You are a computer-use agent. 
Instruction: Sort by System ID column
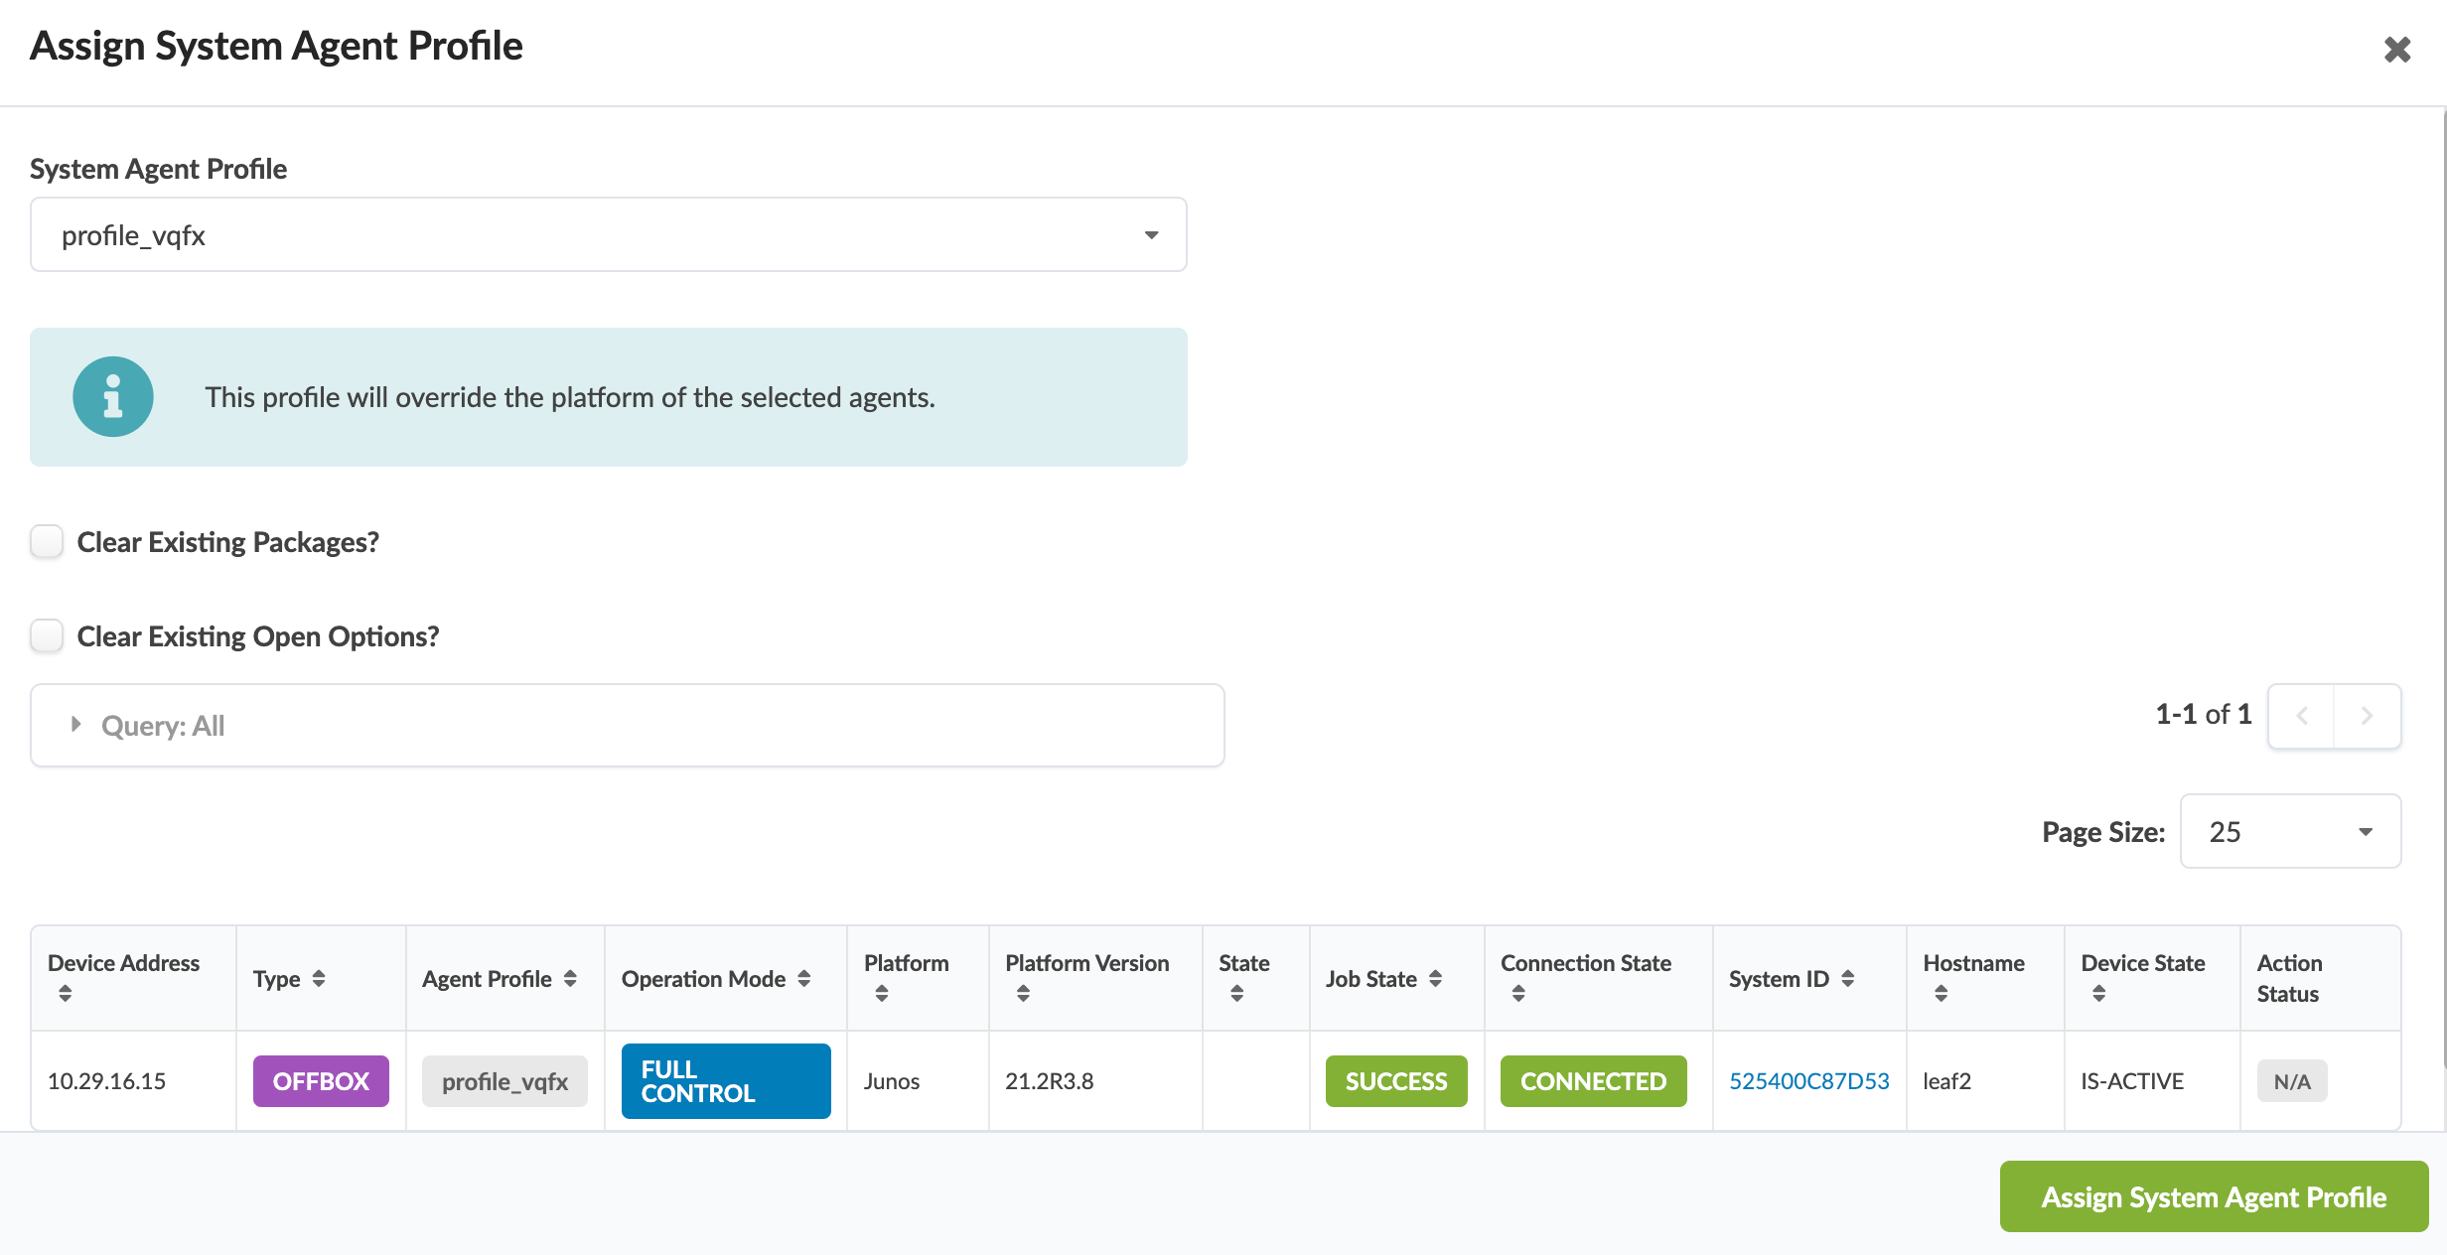pos(1847,978)
